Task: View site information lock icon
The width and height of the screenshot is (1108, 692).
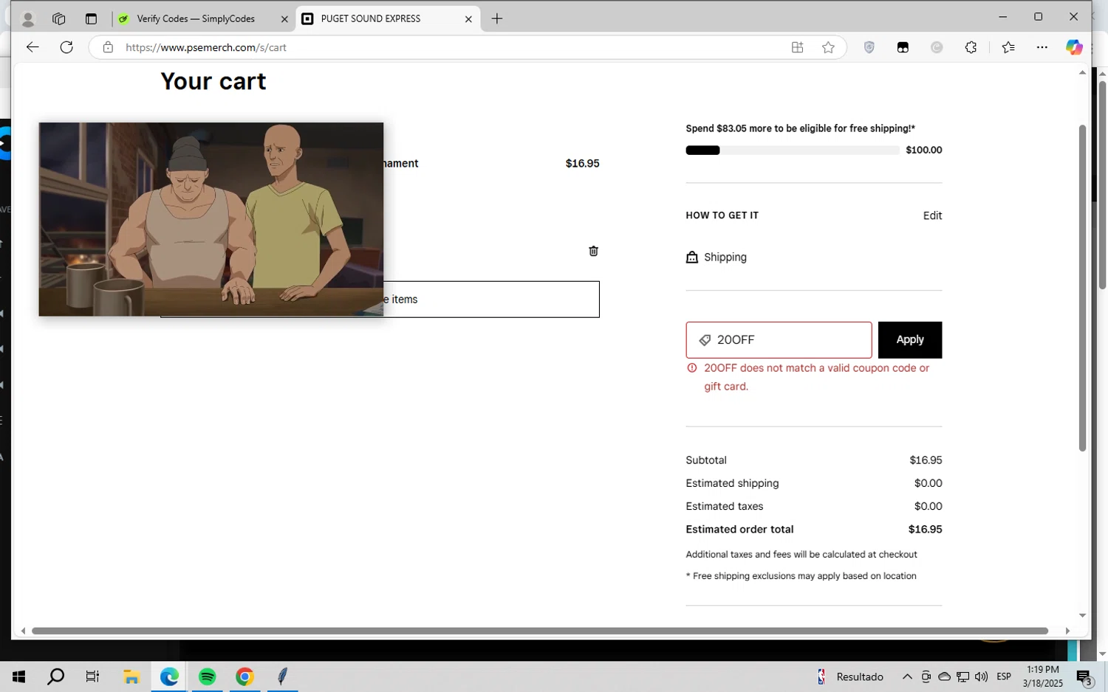Action: click(108, 47)
